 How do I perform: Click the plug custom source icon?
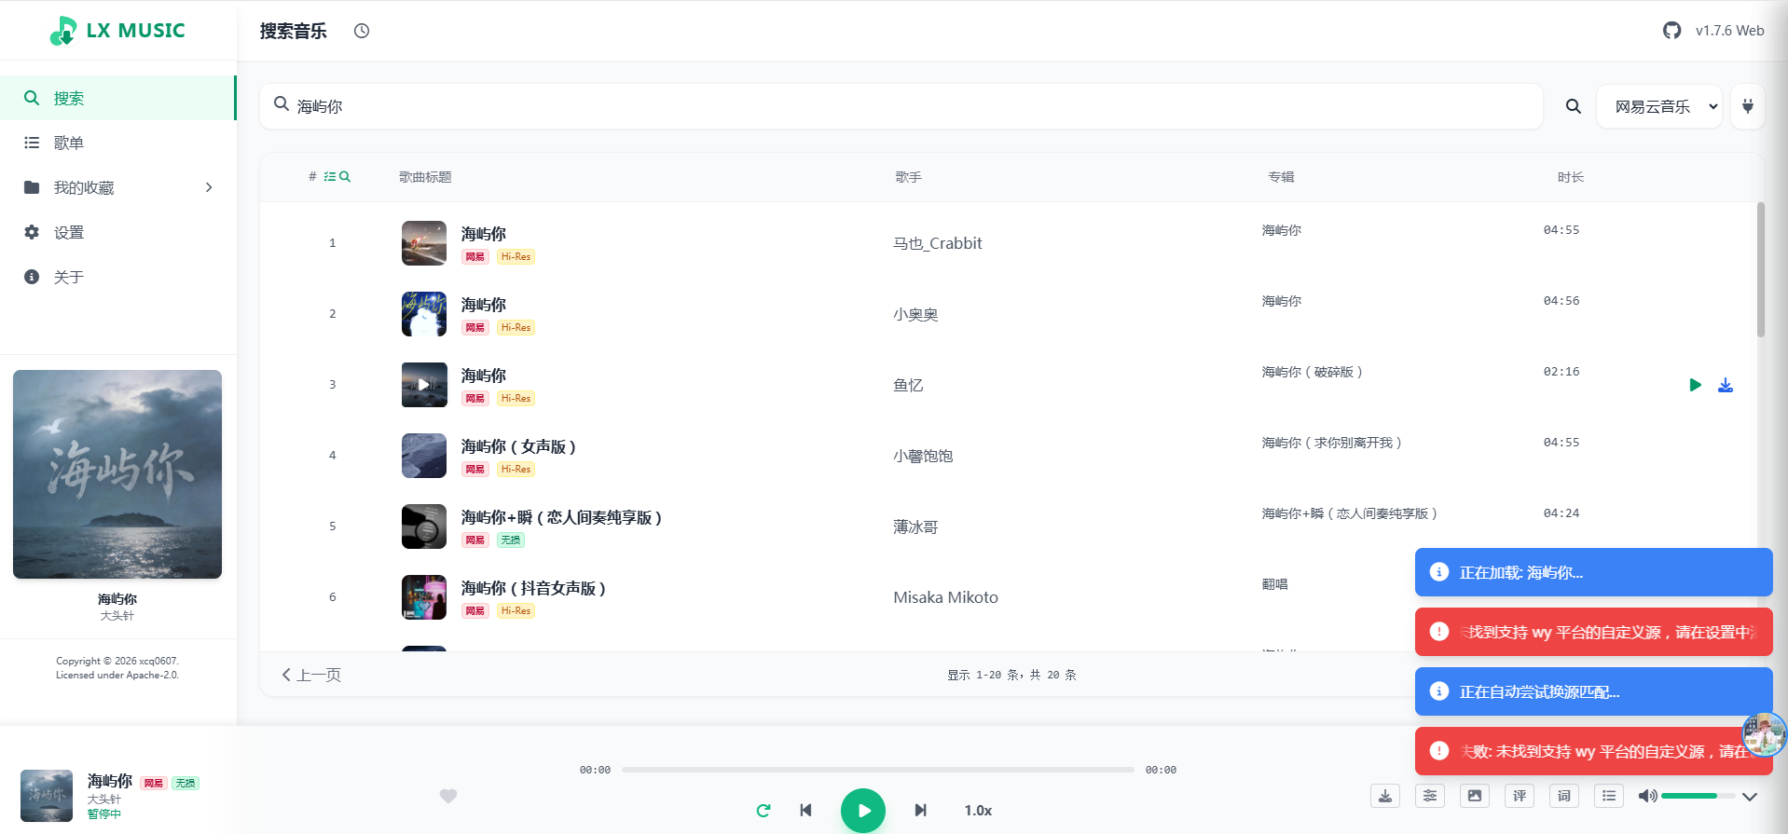[x=1748, y=106]
